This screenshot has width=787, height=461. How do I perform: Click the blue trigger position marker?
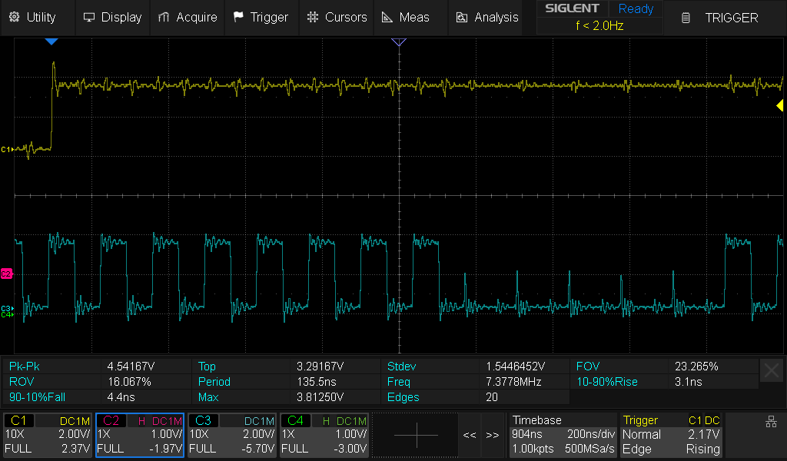point(51,41)
